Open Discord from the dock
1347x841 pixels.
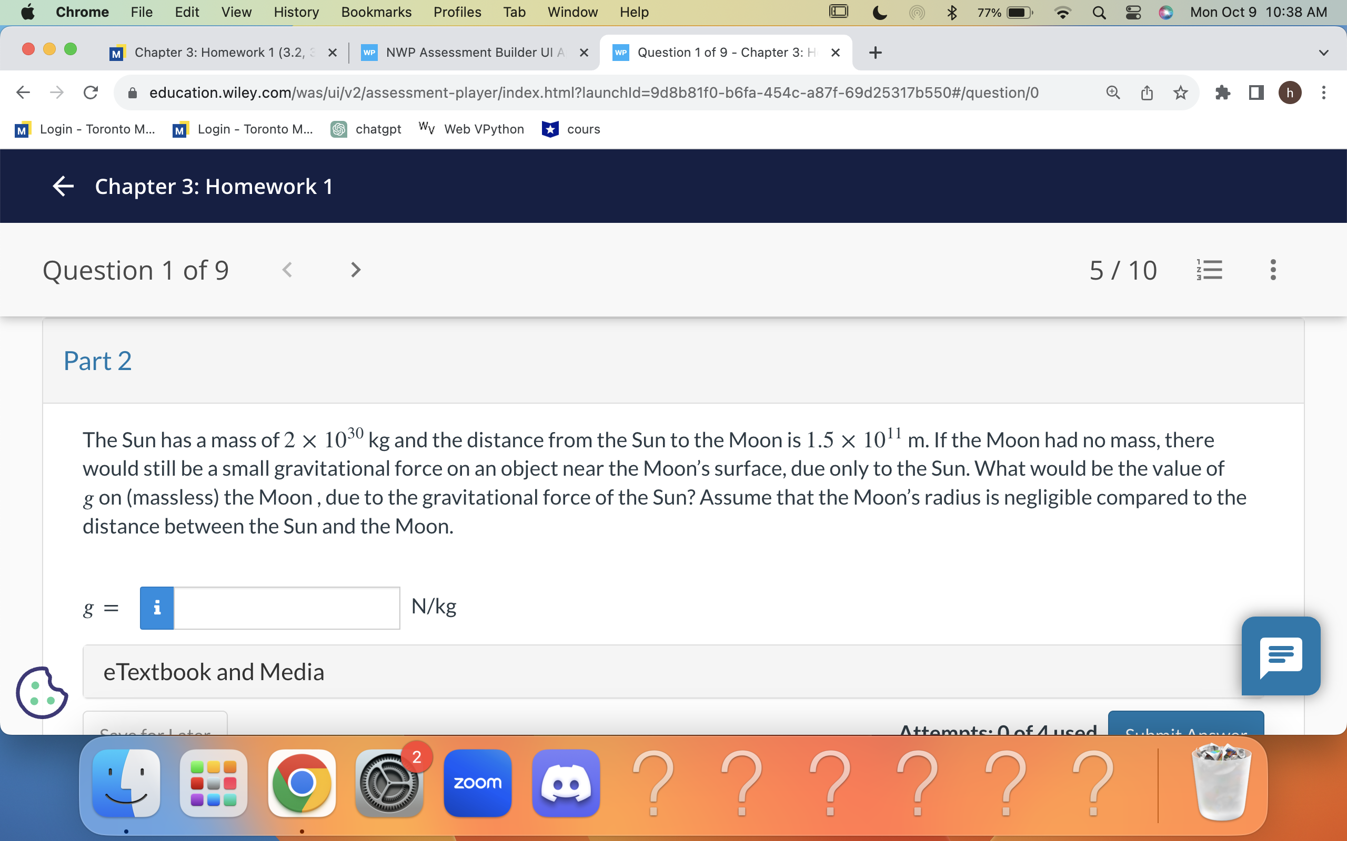pos(565,783)
